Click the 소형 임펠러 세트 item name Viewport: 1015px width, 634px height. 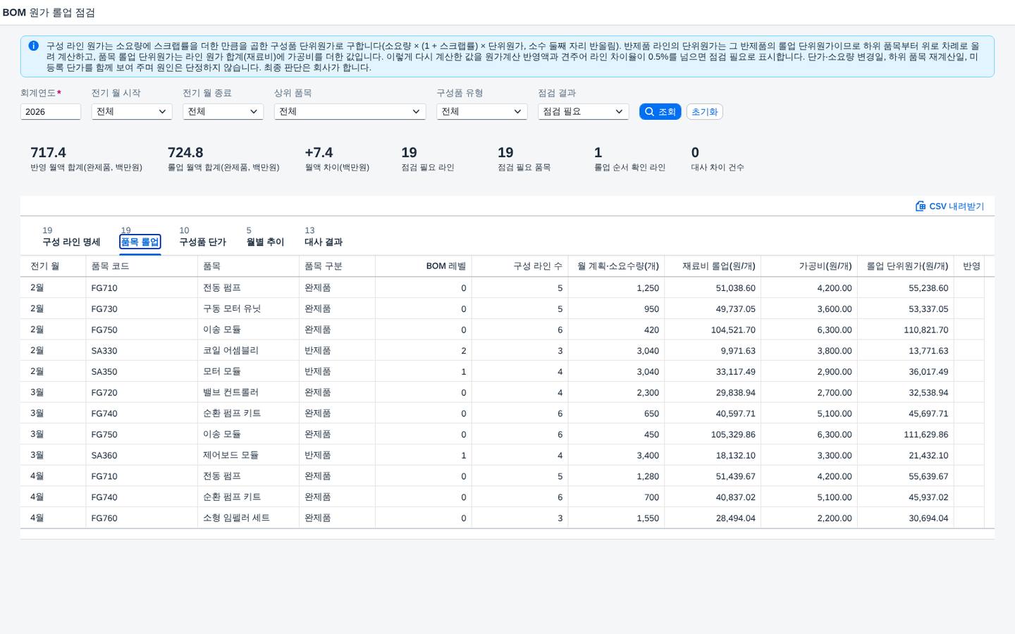click(236, 518)
